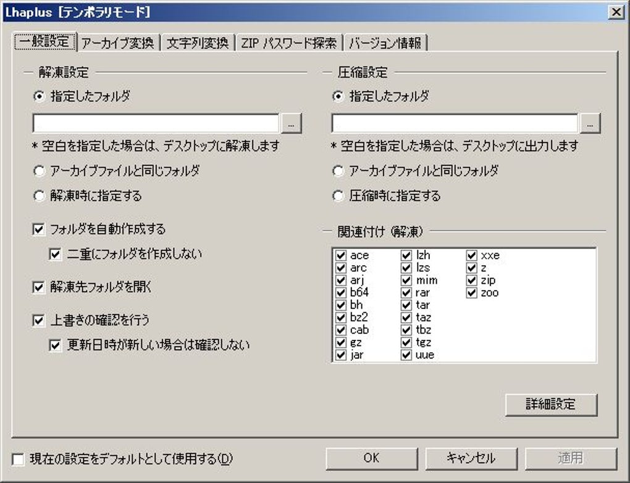Uncheck the bh association

(341, 305)
